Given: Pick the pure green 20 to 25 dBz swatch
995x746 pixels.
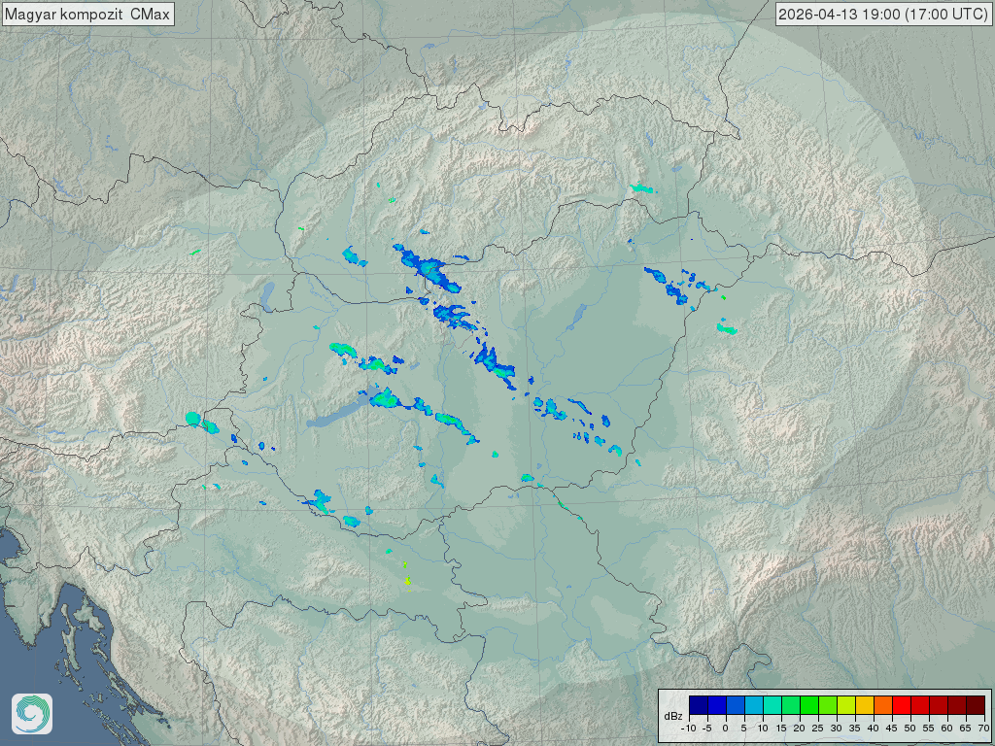Looking at the screenshot, I should point(809,706).
